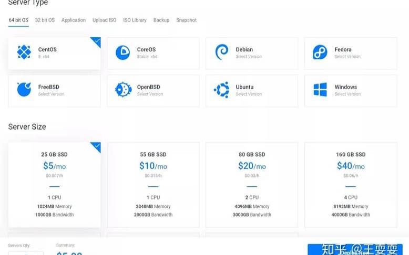Click the Deploy Now button
The height and width of the screenshot is (255, 409).
tap(355, 250)
